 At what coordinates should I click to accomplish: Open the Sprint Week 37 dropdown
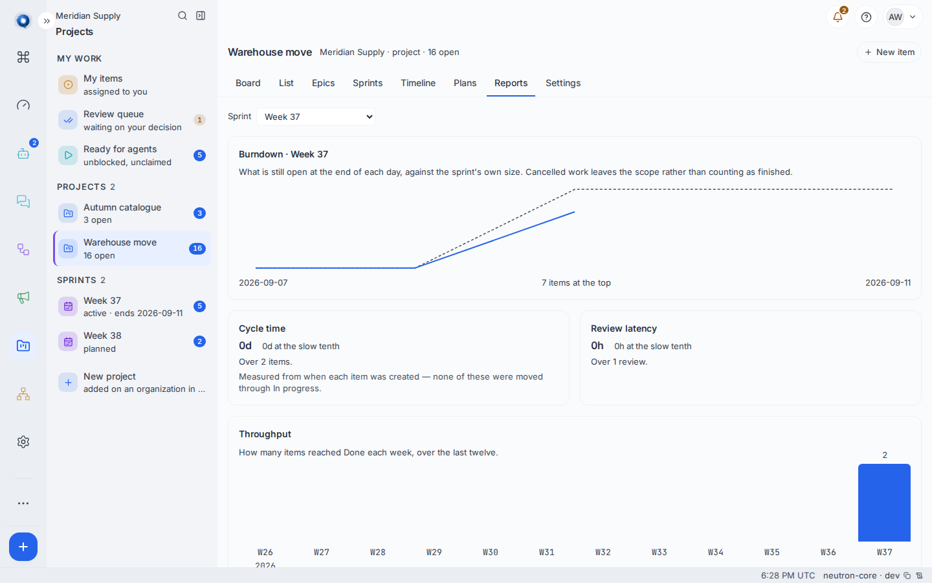pos(316,117)
